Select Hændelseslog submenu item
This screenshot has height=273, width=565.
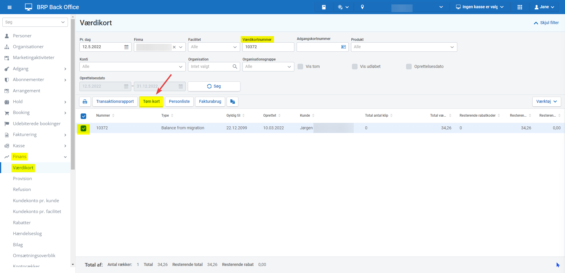27,233
